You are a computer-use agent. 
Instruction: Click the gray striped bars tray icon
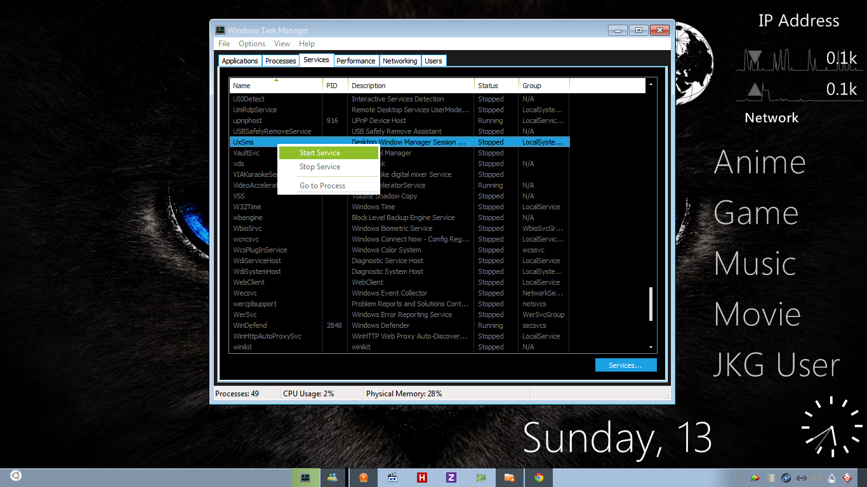[x=771, y=478]
